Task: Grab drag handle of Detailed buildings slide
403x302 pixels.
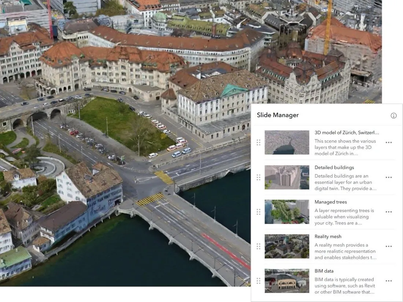Action: [x=259, y=177]
